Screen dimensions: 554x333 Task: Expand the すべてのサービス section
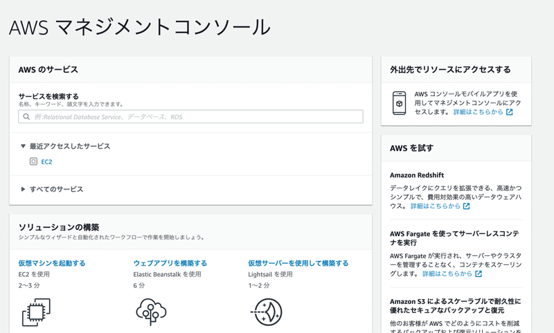coord(23,189)
